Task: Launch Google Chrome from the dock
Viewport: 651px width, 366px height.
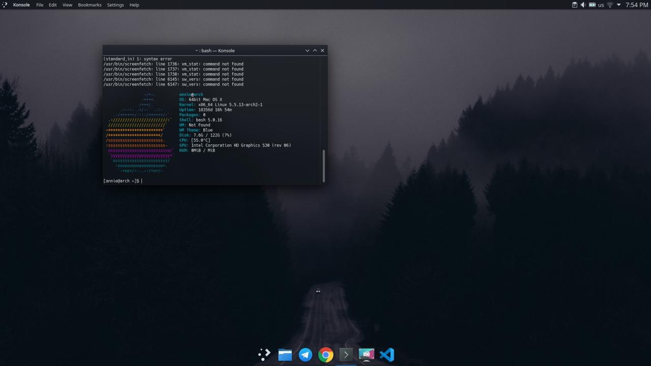Action: tap(325, 354)
